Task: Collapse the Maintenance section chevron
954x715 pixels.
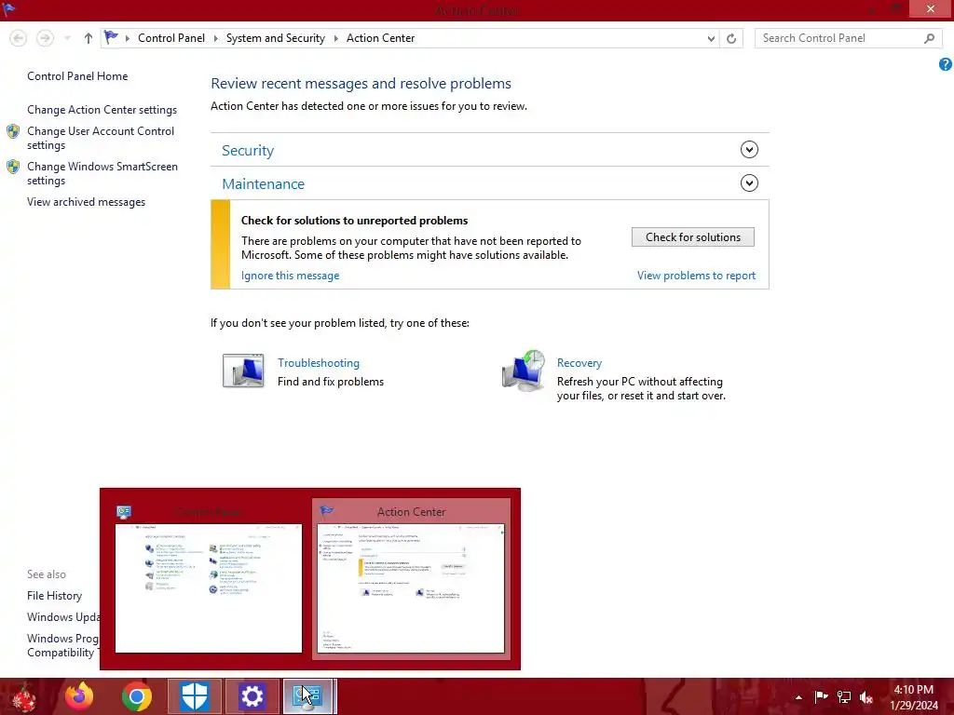Action: [x=749, y=183]
